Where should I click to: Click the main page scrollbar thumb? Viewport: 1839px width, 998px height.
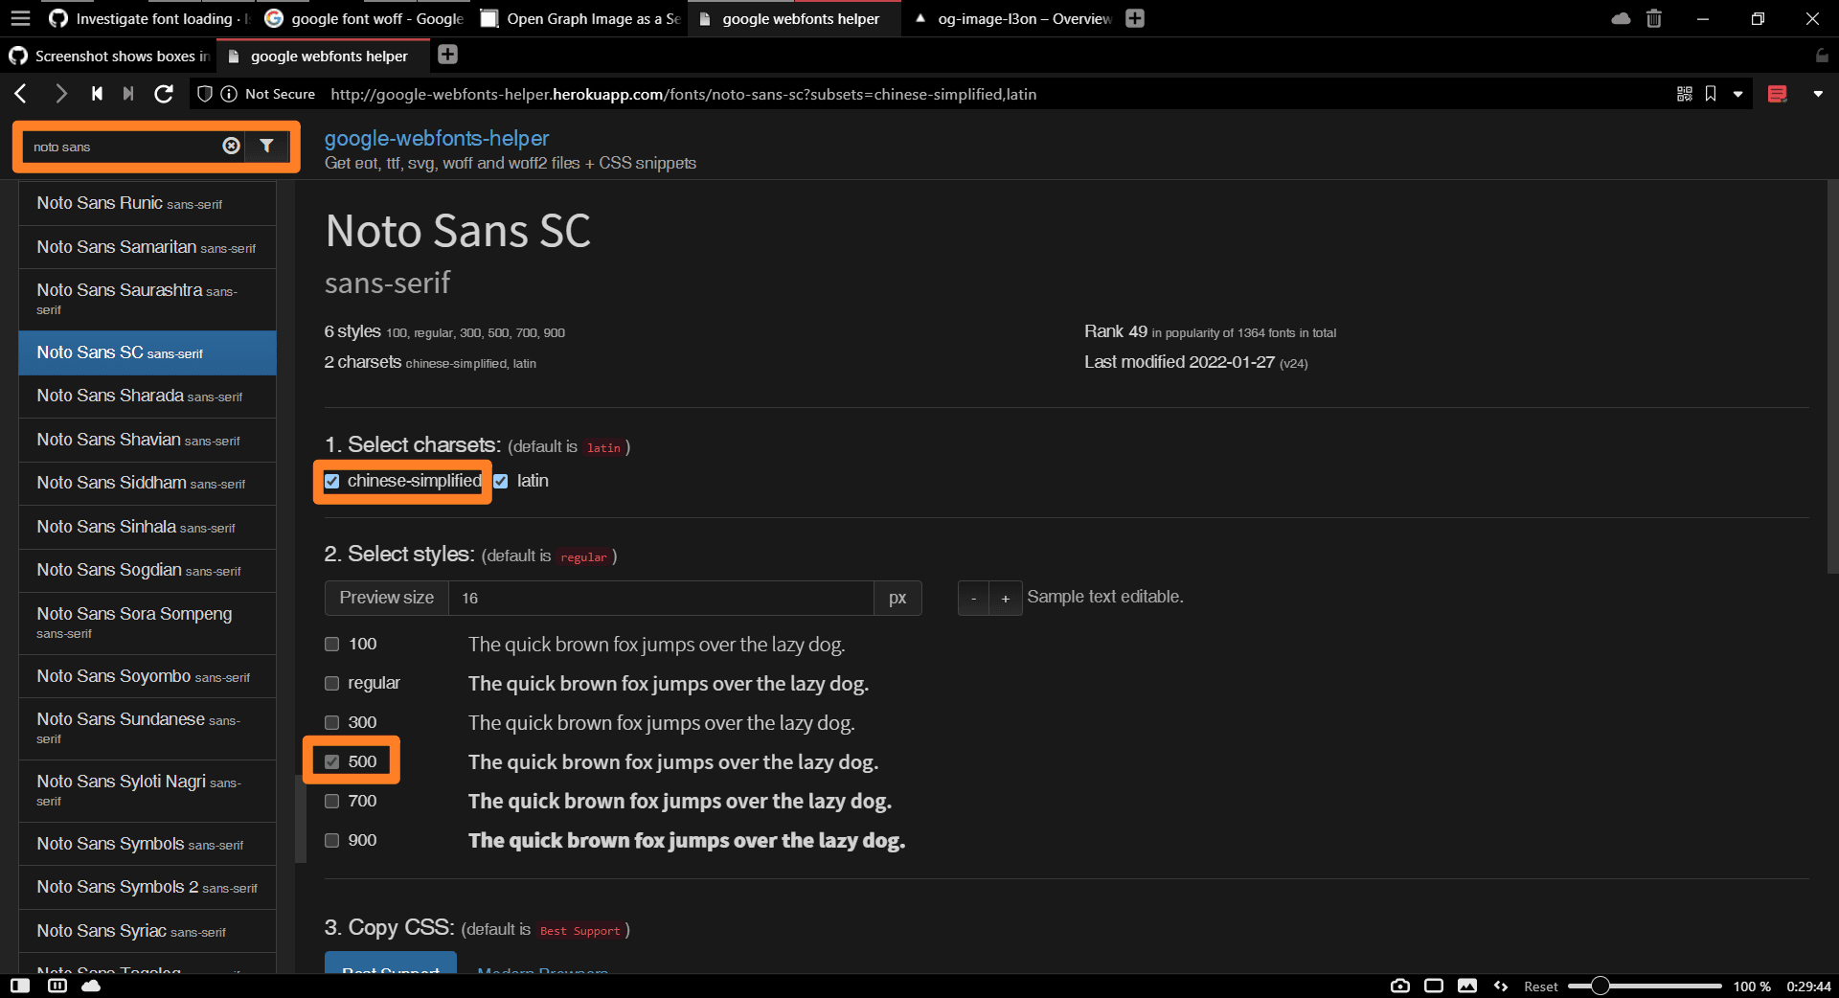click(x=1833, y=378)
